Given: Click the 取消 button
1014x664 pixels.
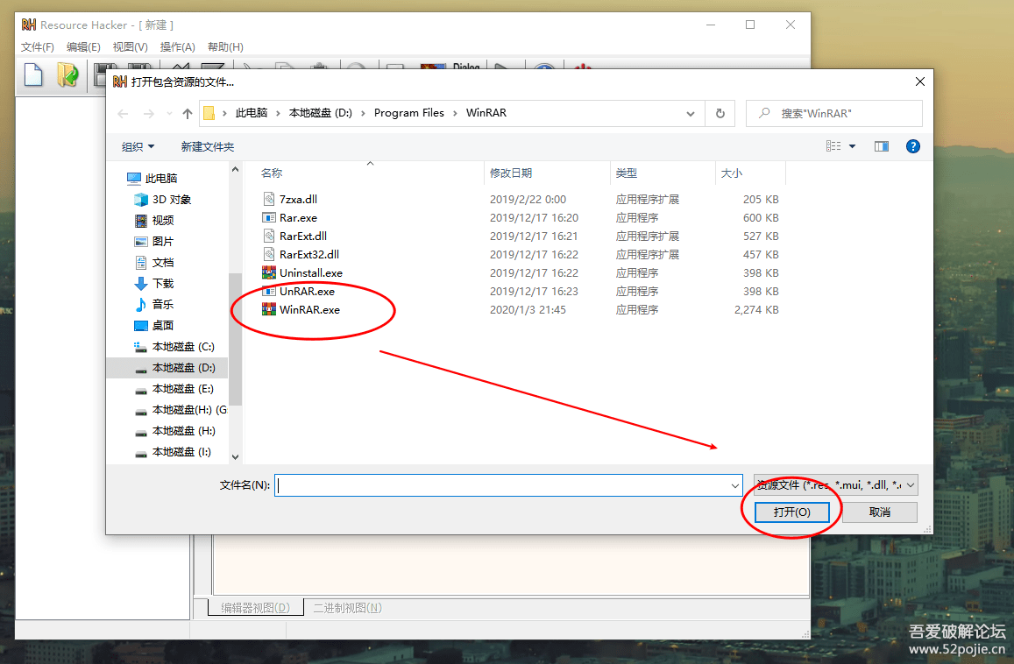Looking at the screenshot, I should (880, 512).
